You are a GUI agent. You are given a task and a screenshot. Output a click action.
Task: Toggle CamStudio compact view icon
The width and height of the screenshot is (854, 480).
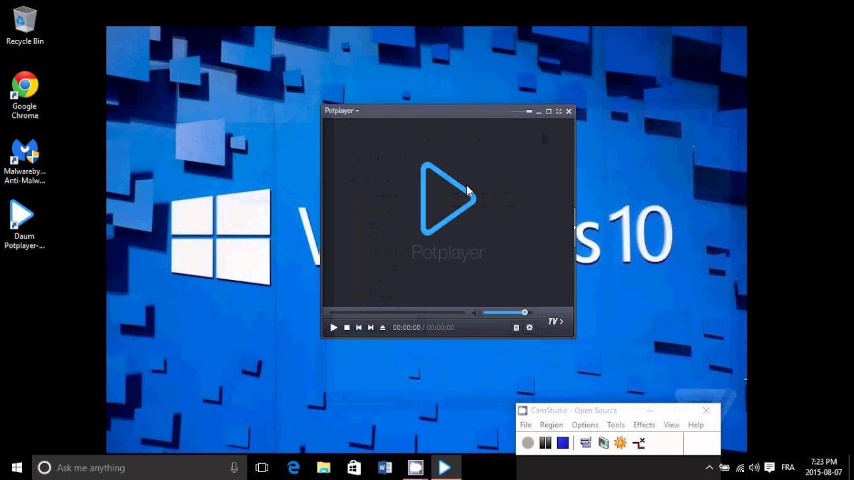click(586, 443)
